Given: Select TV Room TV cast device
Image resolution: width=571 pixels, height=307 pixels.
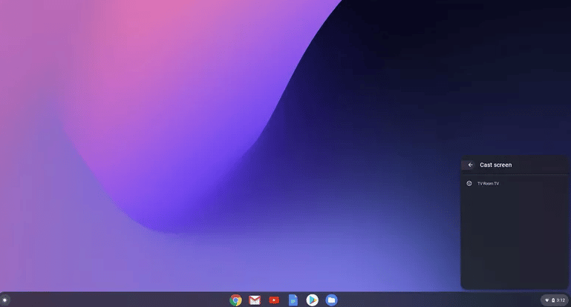Looking at the screenshot, I should click(515, 183).
